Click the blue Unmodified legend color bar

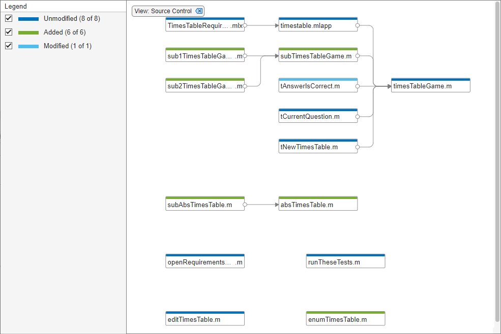29,18
